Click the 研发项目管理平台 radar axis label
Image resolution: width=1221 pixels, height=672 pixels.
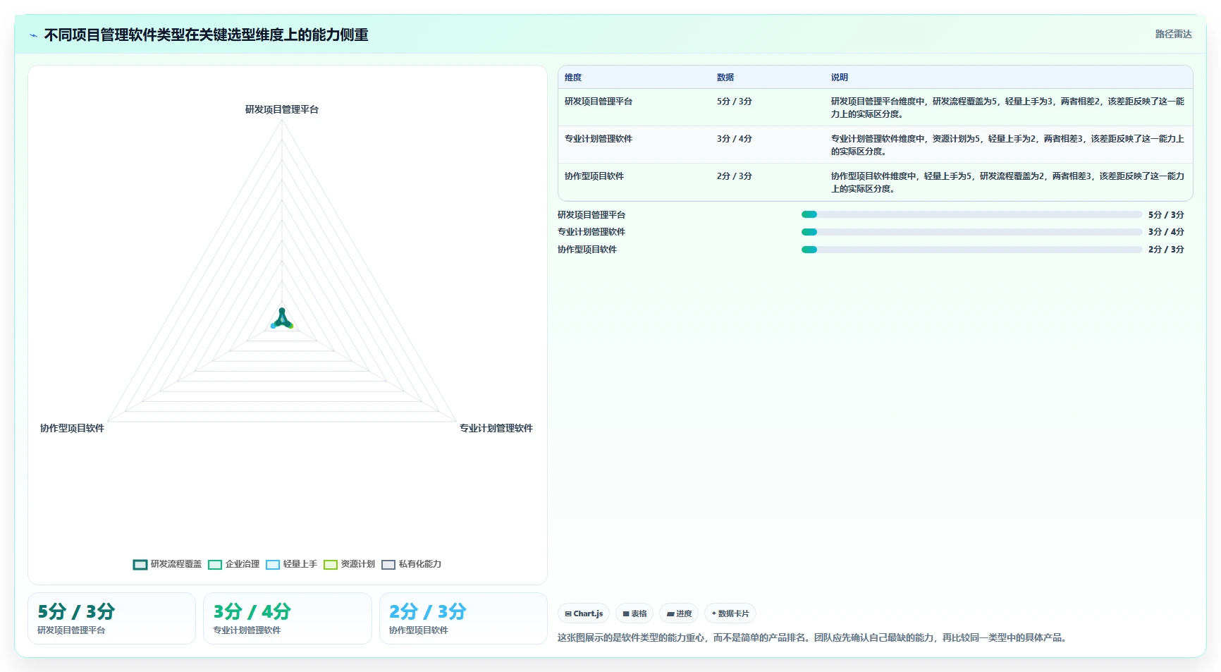(x=282, y=109)
